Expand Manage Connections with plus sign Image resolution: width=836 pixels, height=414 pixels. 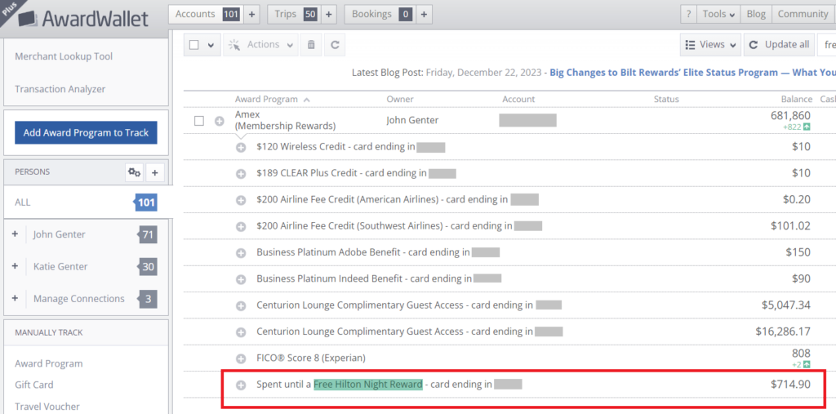[15, 298]
